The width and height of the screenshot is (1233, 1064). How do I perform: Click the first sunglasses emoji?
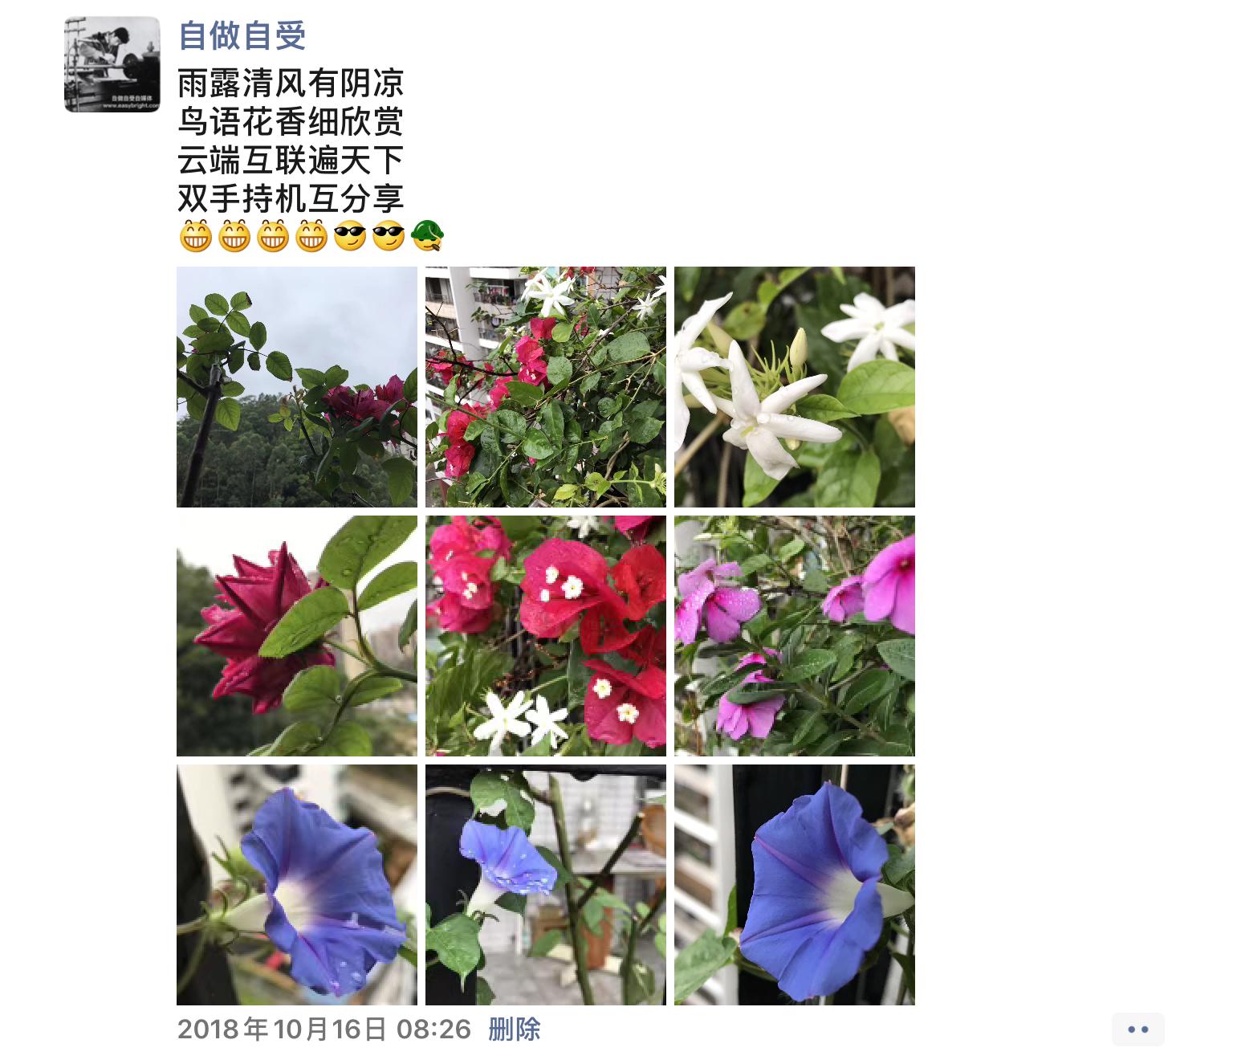[350, 236]
